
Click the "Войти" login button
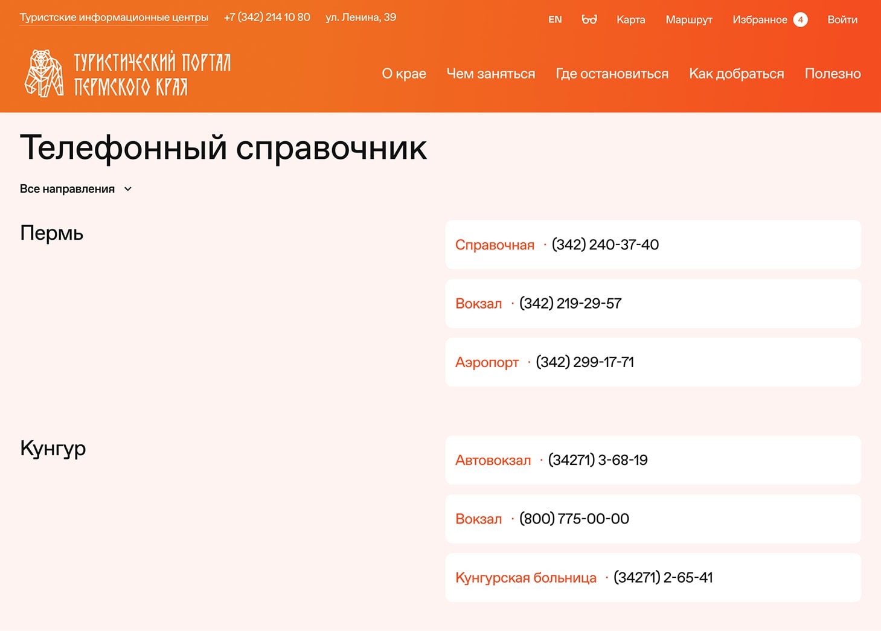point(842,19)
